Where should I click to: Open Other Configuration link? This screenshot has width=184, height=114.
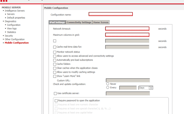(x=15, y=39)
